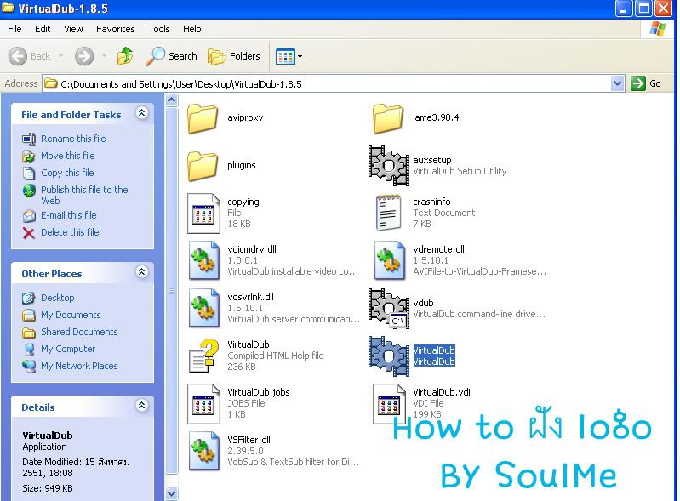Image resolution: width=680 pixels, height=501 pixels.
Task: Select the VirtualDub.jobs file icon
Action: pos(203,404)
